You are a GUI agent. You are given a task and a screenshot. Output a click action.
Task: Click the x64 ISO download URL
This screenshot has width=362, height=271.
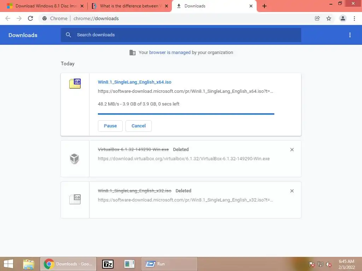coord(185,91)
